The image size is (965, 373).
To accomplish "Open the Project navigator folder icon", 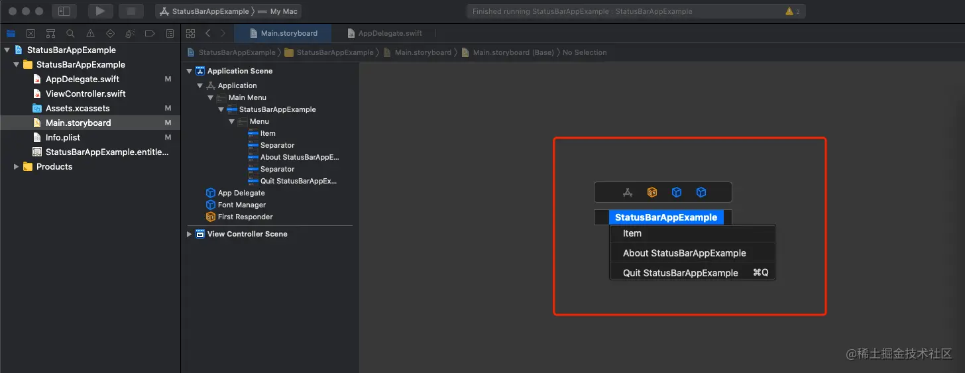I will tap(11, 33).
